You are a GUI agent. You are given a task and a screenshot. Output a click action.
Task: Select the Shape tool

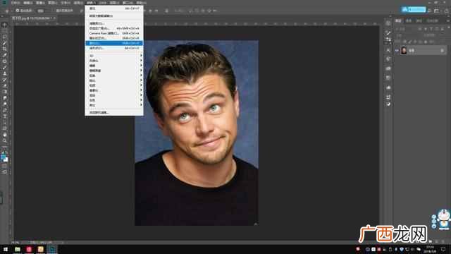point(5,128)
